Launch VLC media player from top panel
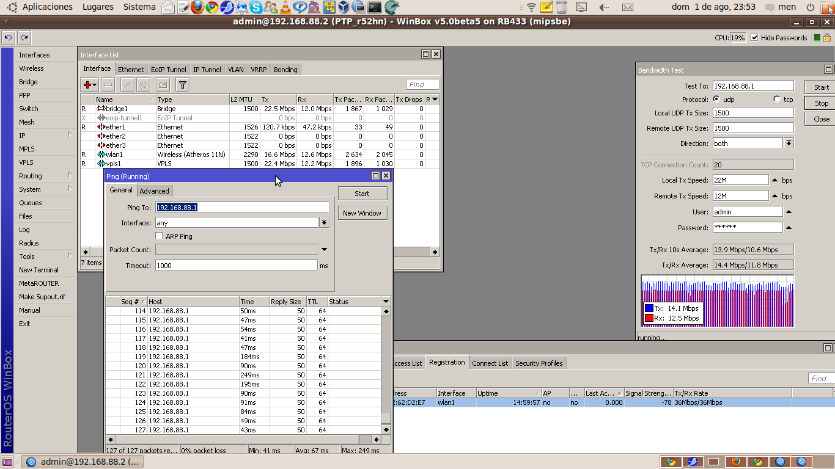Screen dimensions: 835x469 coord(285,7)
